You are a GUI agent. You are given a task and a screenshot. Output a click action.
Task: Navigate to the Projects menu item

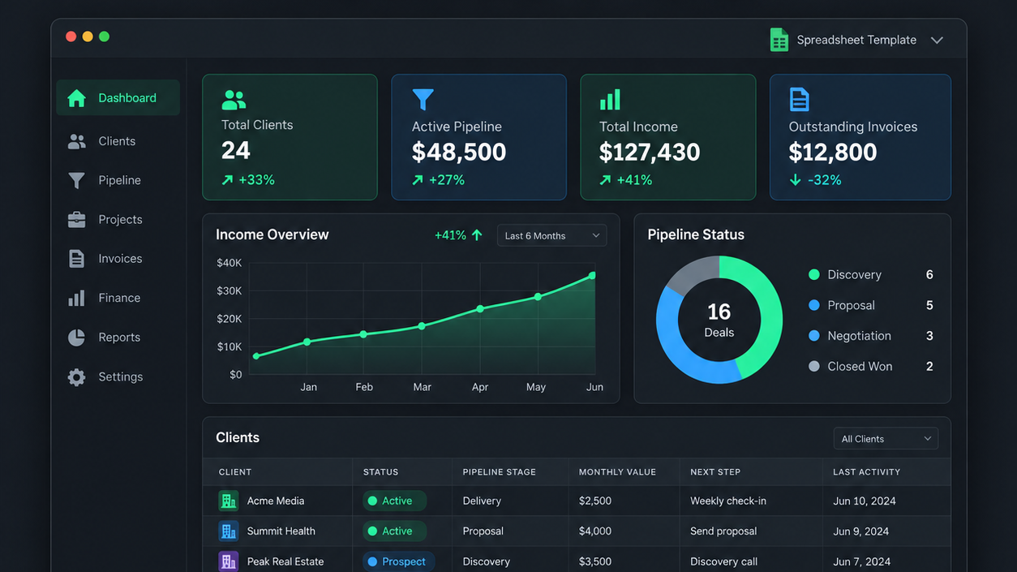[118, 220]
